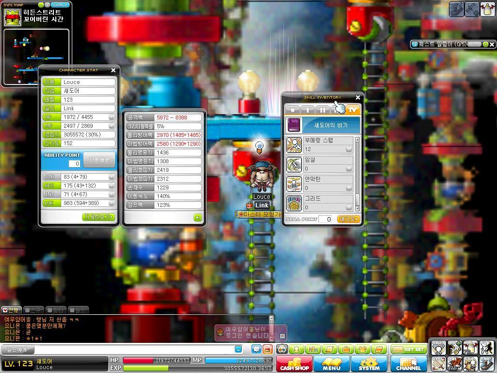The image size is (497, 373).
Task: Select the 친구 (Friends) chat tab
Action: 33,310
